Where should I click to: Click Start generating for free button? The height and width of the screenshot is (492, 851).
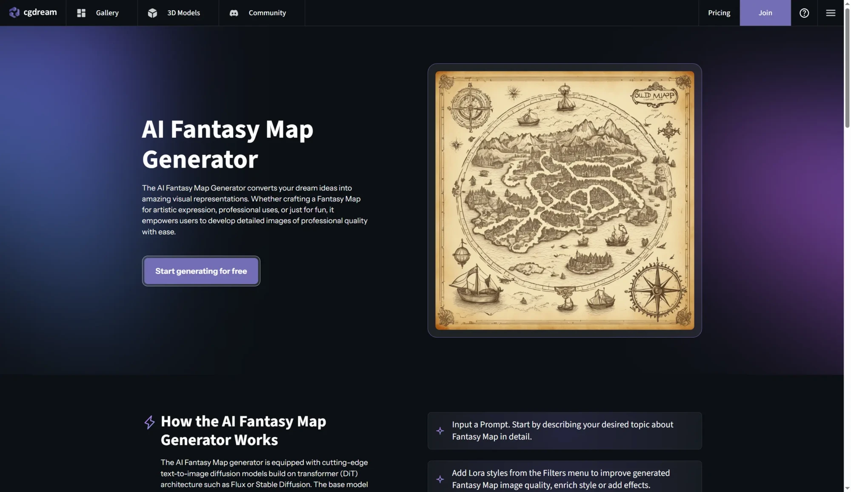click(x=201, y=271)
